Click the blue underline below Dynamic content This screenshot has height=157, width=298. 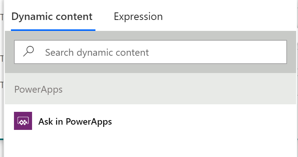coord(53,30)
